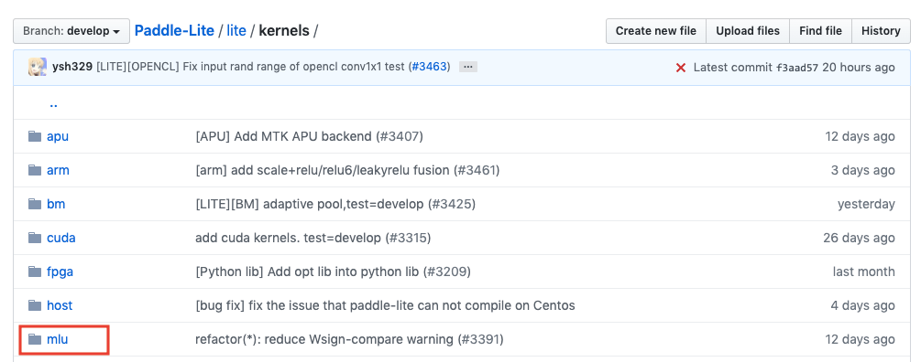
Task: Click the folder icon beside cuda
Action: [x=35, y=238]
